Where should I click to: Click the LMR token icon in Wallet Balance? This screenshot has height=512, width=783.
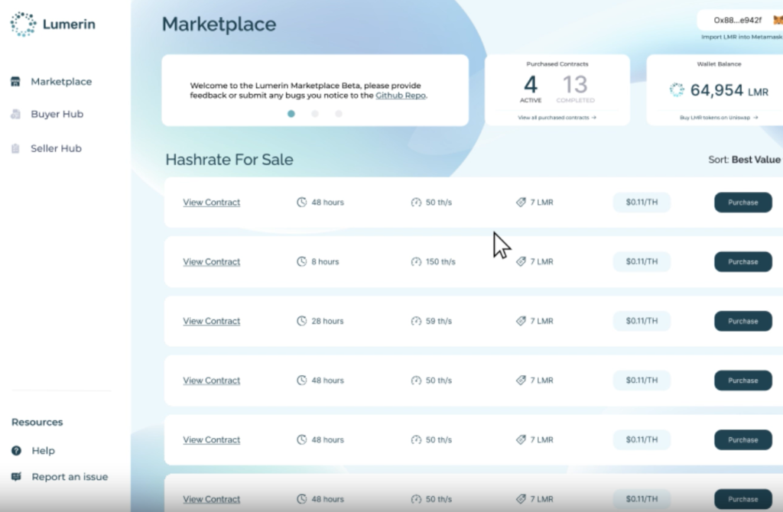point(677,90)
